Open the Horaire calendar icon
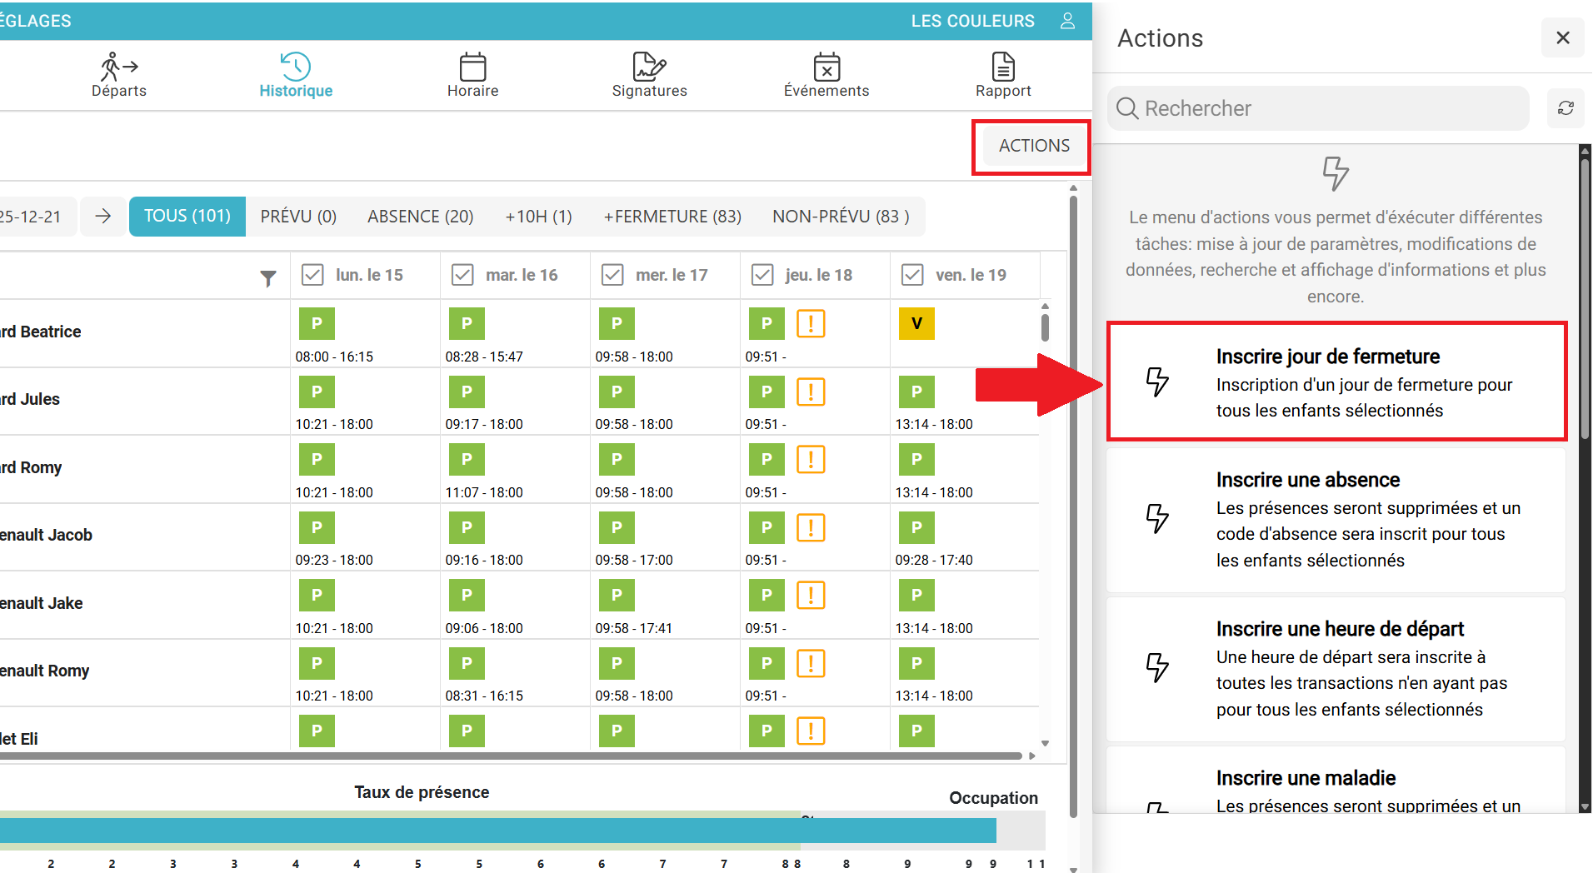 point(472,67)
